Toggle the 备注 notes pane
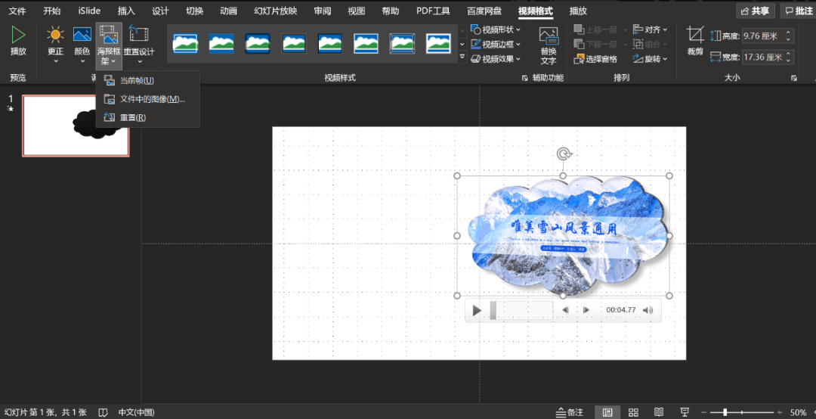Image resolution: width=816 pixels, height=419 pixels. pos(570,412)
